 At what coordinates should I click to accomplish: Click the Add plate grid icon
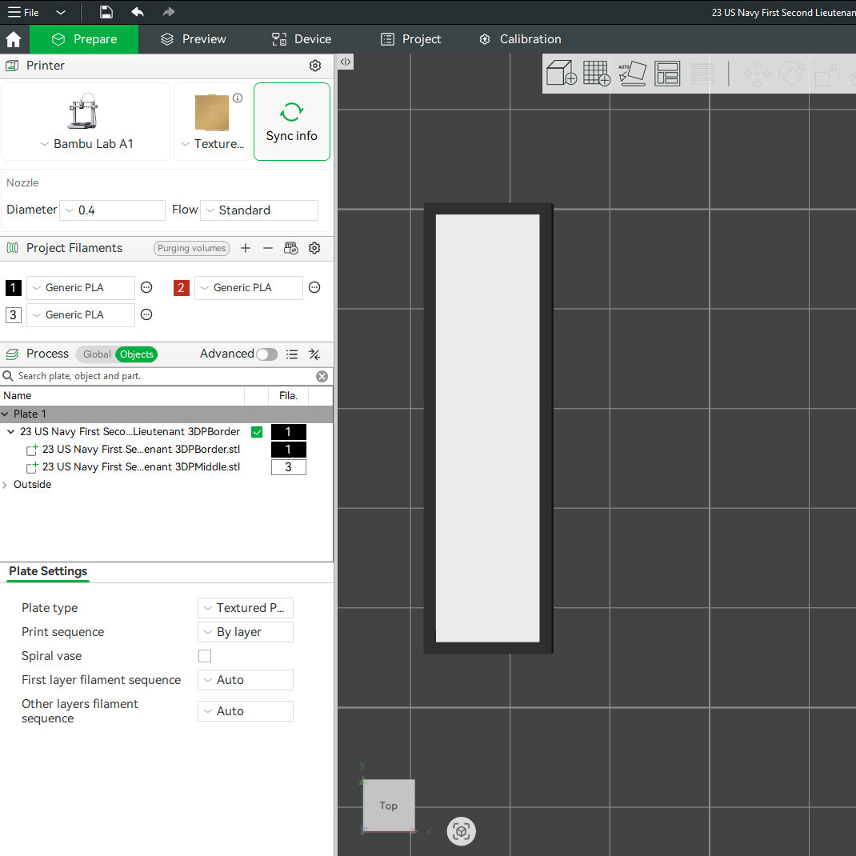tap(596, 74)
